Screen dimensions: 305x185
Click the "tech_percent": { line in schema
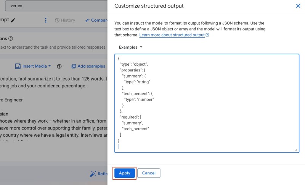137,93
